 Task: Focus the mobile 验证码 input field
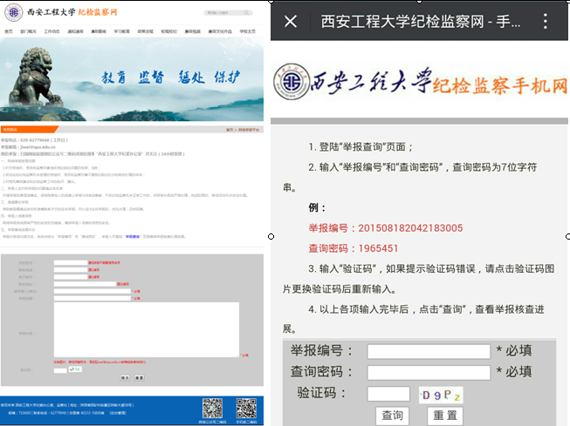388,394
